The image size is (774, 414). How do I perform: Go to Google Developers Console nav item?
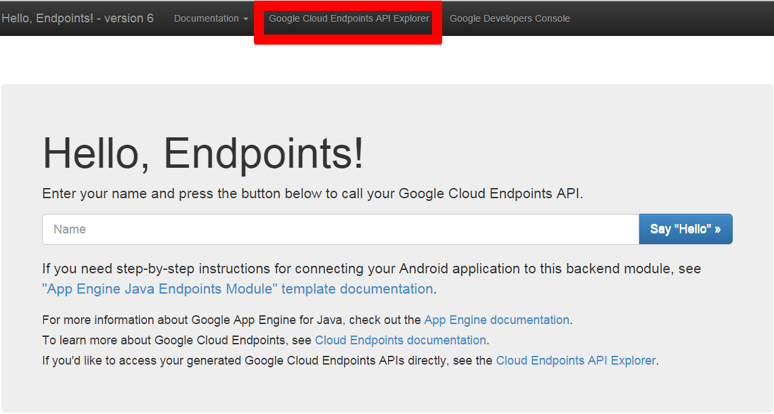[509, 18]
